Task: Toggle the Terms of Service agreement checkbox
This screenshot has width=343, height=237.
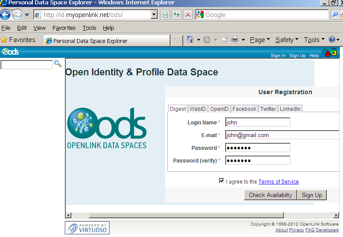Action: click(222, 181)
